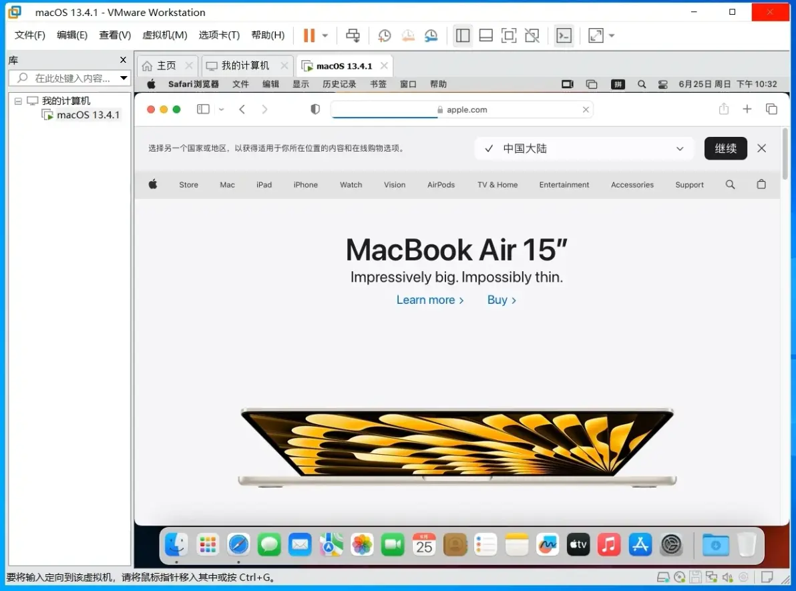Viewport: 796px width, 591px height.
Task: Toggle the VMware console view icon
Action: [x=564, y=35]
